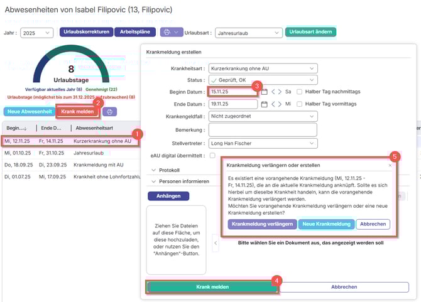The width and height of the screenshot is (421, 302).
Task: Open the Jahr 2025 dropdown
Action: [x=37, y=32]
